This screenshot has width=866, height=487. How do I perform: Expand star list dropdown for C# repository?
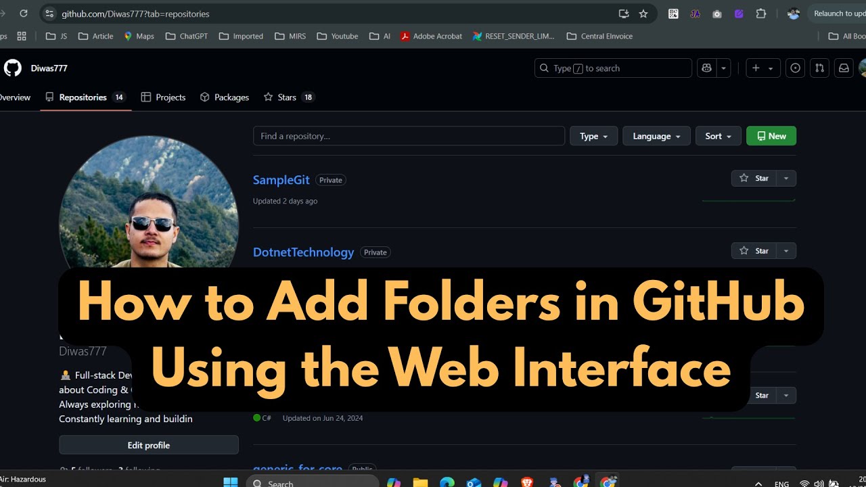coord(786,395)
